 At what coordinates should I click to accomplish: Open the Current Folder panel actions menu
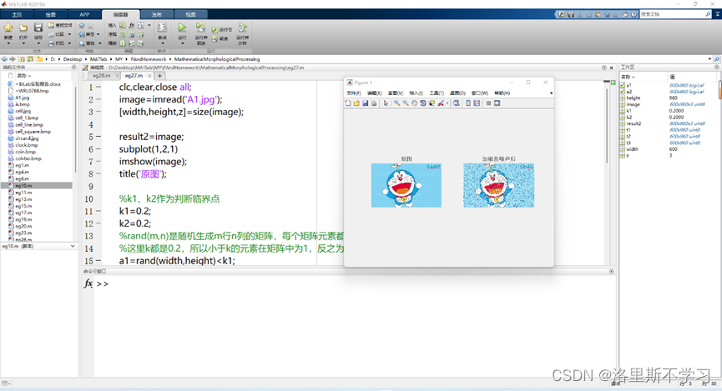coord(73,68)
